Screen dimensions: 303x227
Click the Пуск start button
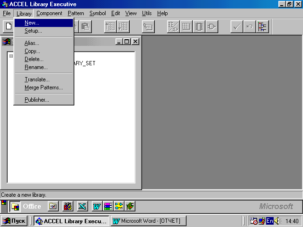coord(14,221)
